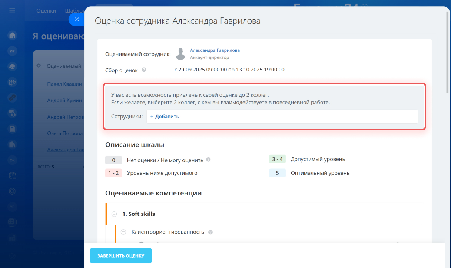The image size is (451, 268).
Task: Open the Оценки tab
Action: tap(46, 11)
